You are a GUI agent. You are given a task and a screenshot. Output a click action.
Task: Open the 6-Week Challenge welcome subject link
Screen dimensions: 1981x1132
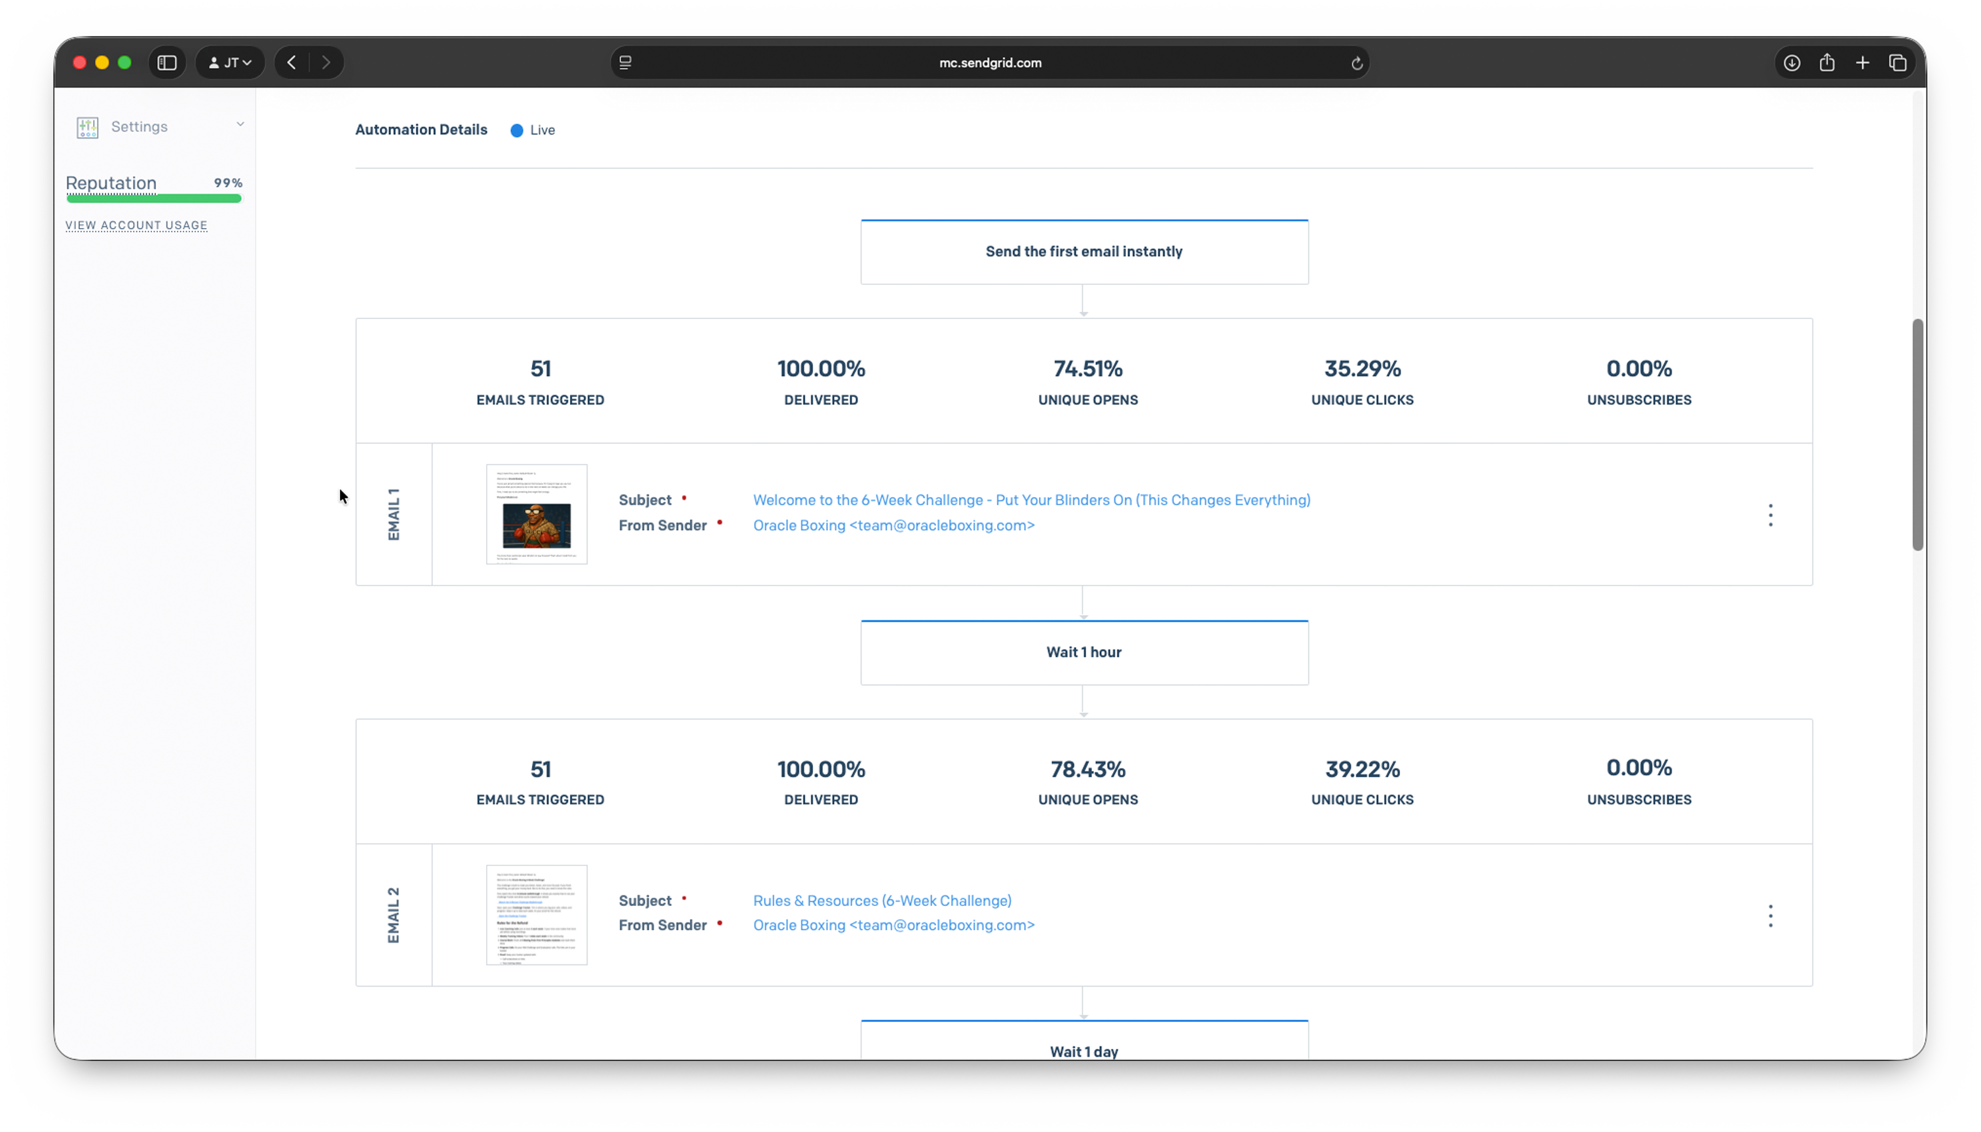point(1031,500)
